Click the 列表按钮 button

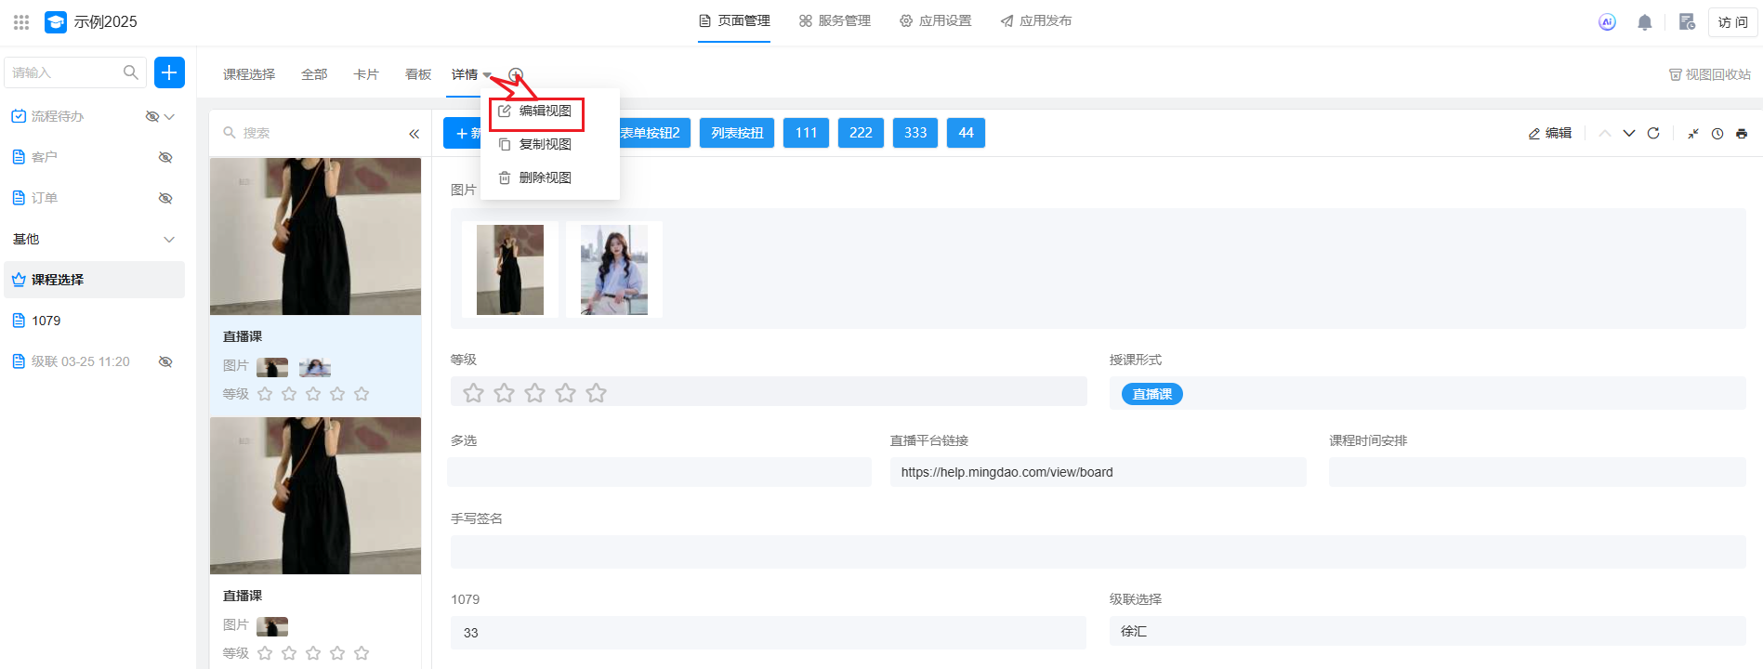pos(737,133)
